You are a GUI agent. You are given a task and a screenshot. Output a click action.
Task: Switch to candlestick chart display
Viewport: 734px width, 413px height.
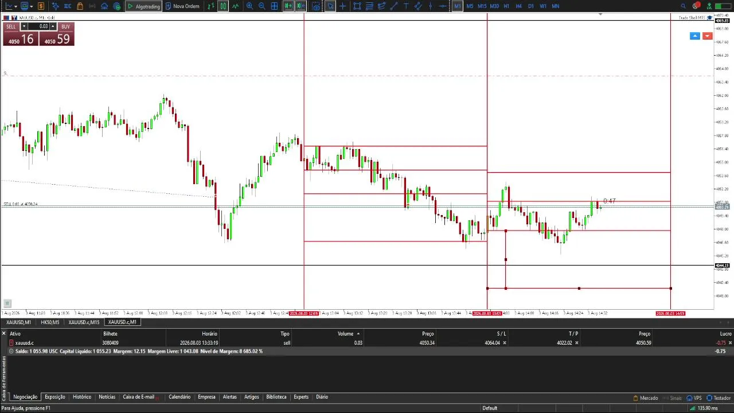tap(223, 6)
